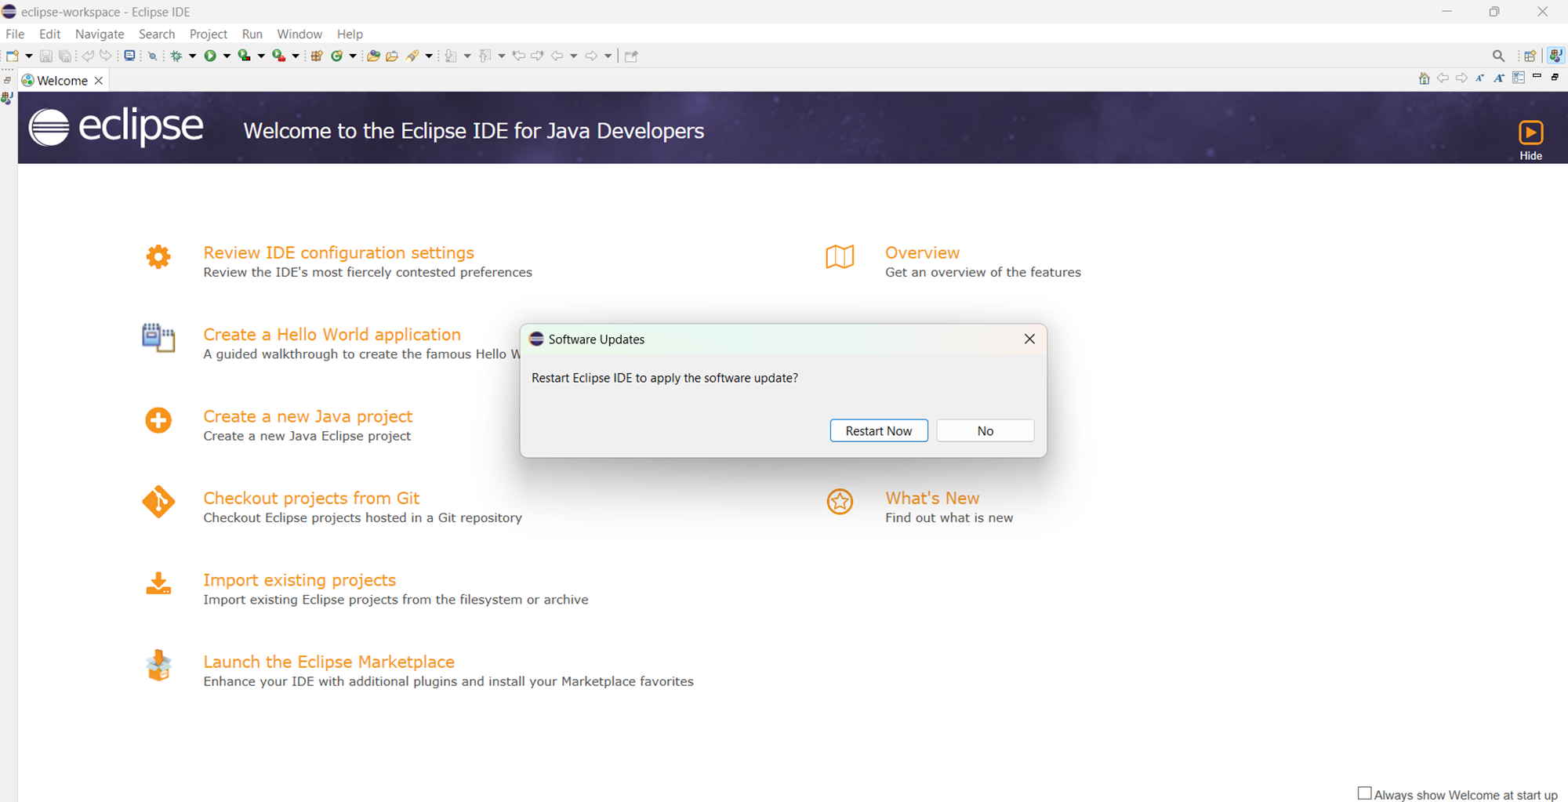Click the green Run button in toolbar

(209, 56)
